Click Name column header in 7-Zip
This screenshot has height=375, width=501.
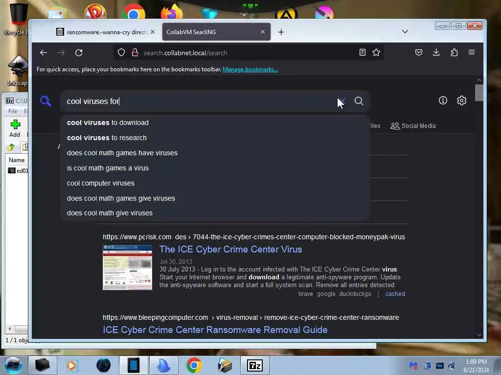(17, 160)
